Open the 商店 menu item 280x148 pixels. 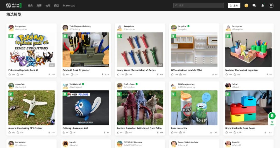(x=57, y=5)
